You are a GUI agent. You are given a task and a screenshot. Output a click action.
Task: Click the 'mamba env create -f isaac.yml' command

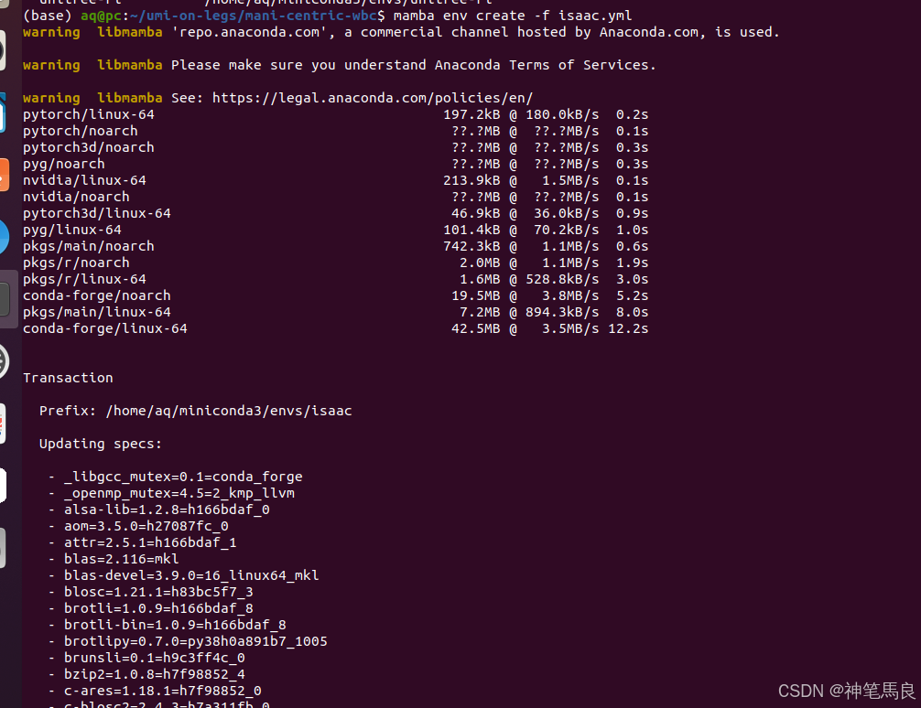click(512, 16)
